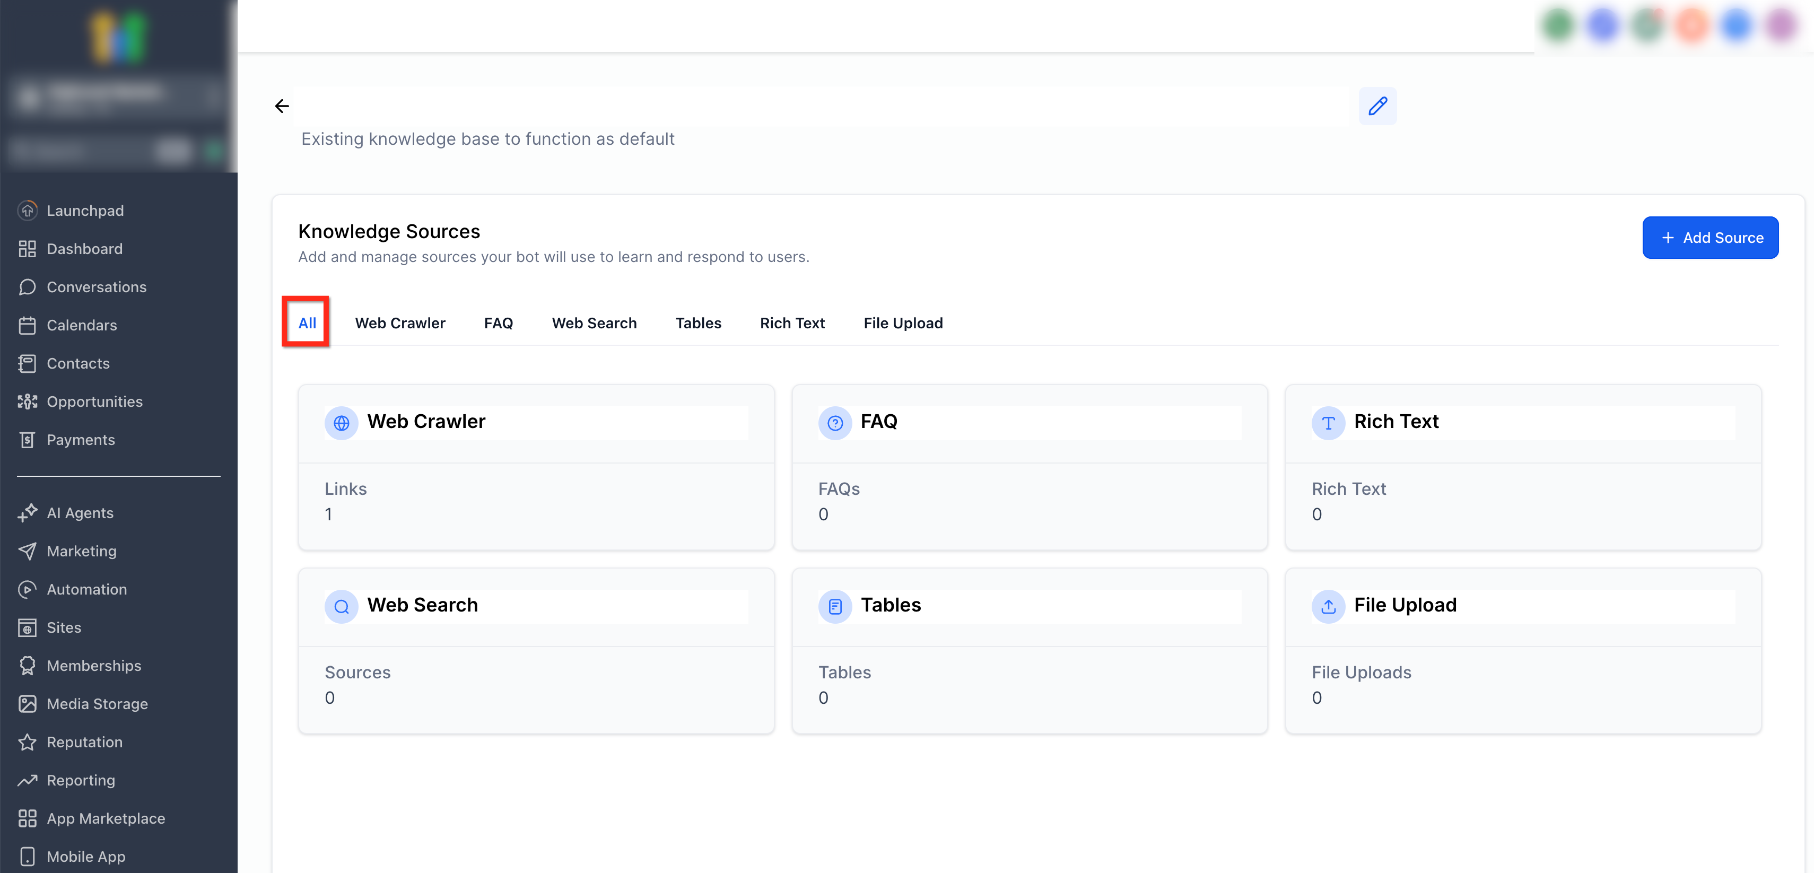Image resolution: width=1814 pixels, height=873 pixels.
Task: Open the Web Crawler globe card icon
Action: tap(342, 423)
